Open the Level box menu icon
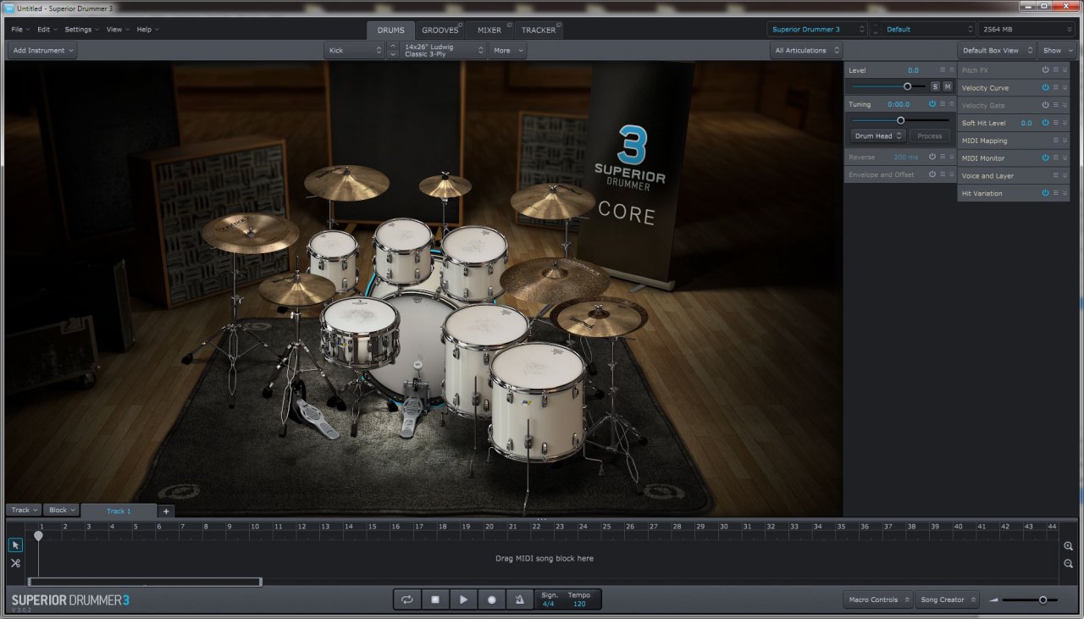The width and height of the screenshot is (1084, 619). tap(943, 70)
